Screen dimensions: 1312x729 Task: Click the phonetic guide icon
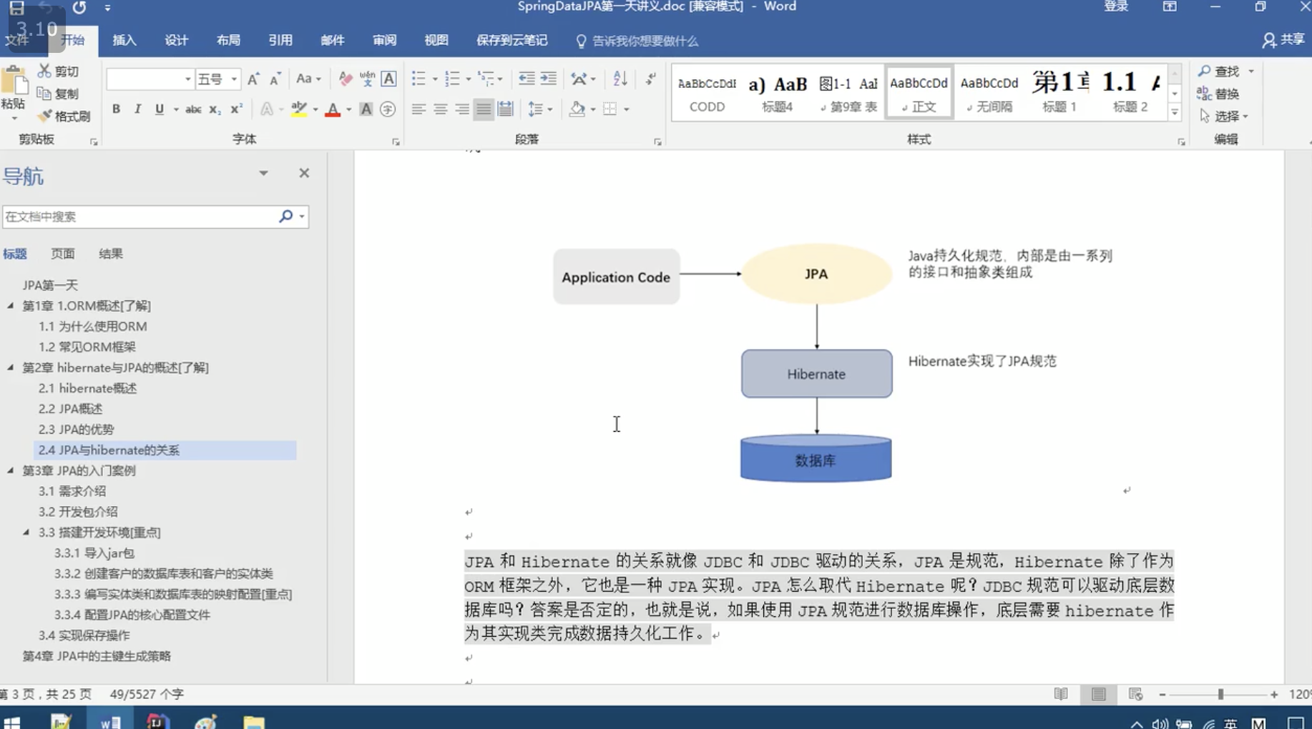click(367, 79)
